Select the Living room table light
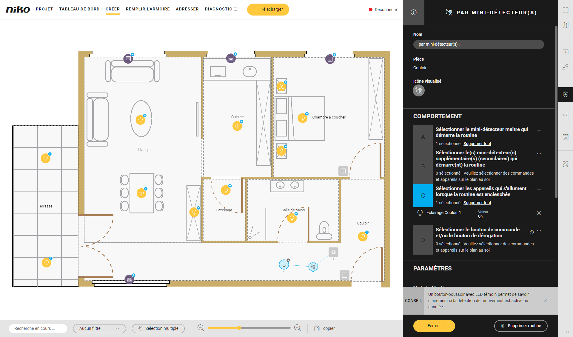Image resolution: width=573 pixels, height=337 pixels. pyautogui.click(x=141, y=120)
